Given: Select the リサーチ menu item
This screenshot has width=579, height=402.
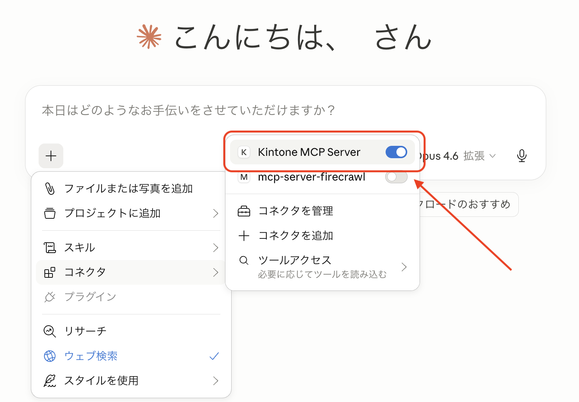Looking at the screenshot, I should tap(131, 331).
